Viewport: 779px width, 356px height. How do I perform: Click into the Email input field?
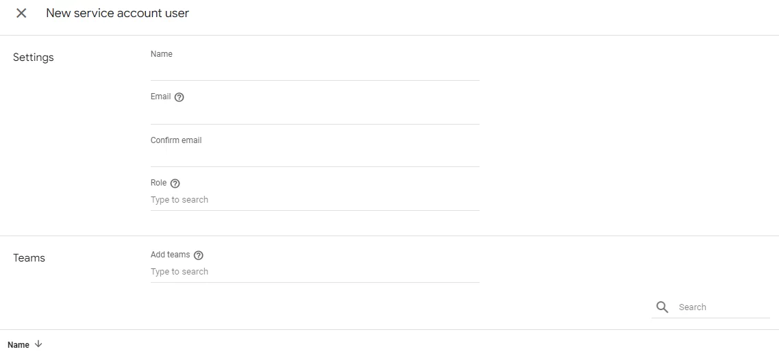pos(315,115)
